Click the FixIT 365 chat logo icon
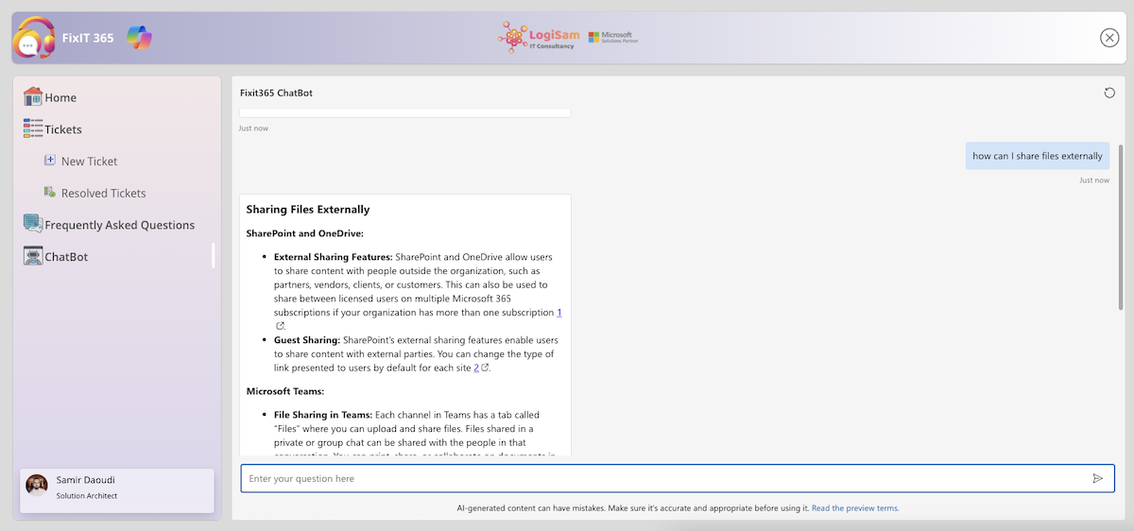Screen dimensions: 1134x531 click(x=35, y=38)
